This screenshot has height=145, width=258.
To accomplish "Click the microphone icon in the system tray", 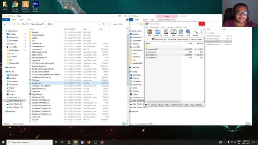I will click(x=229, y=142).
